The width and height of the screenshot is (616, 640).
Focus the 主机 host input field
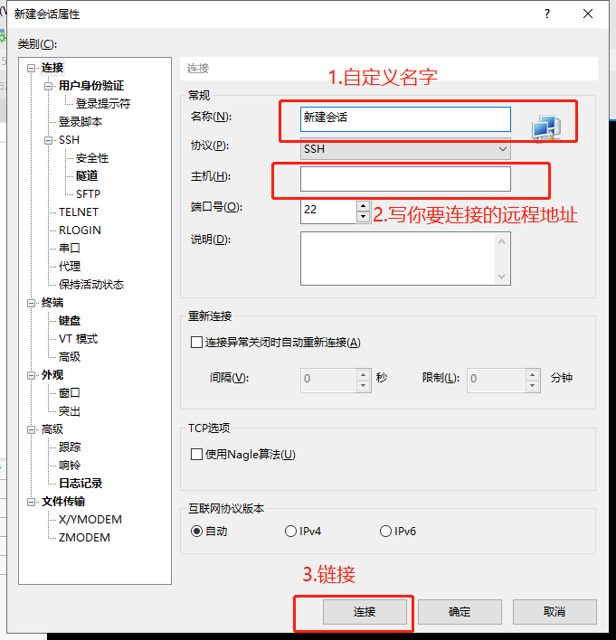(405, 179)
